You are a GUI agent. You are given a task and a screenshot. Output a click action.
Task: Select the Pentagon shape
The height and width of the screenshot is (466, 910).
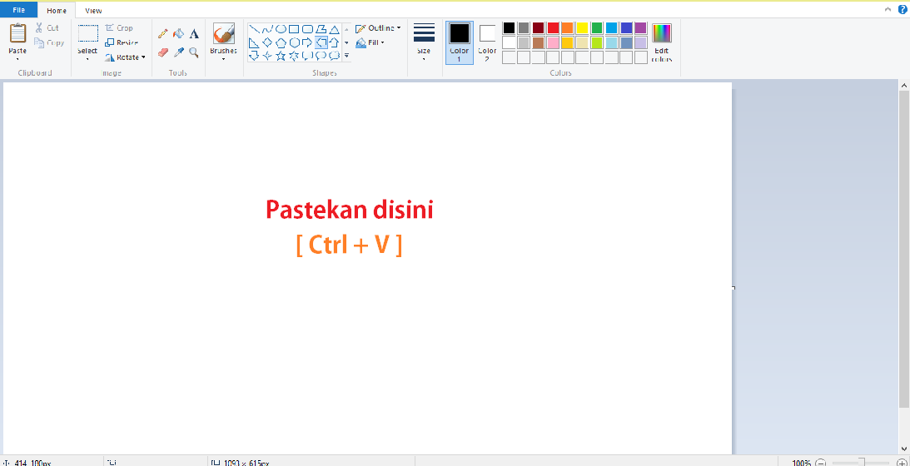[281, 42]
